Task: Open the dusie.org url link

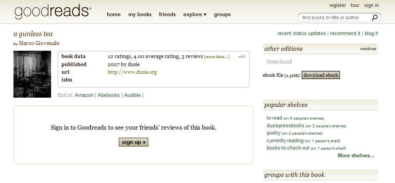Action: [x=132, y=72]
